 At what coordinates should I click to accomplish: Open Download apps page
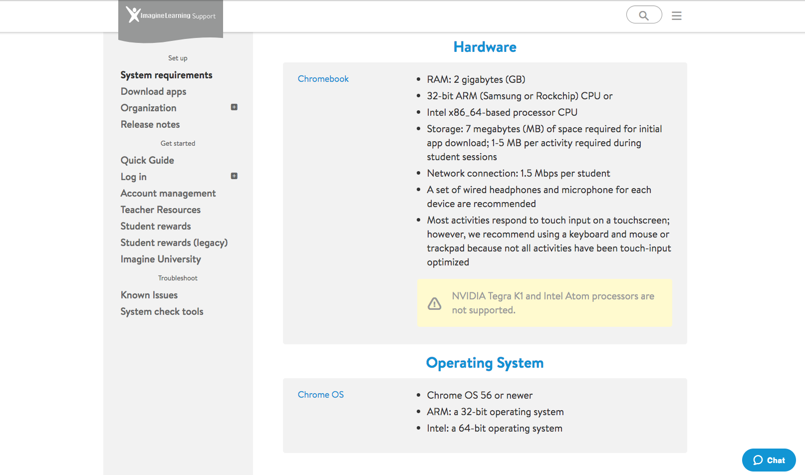[x=153, y=91]
